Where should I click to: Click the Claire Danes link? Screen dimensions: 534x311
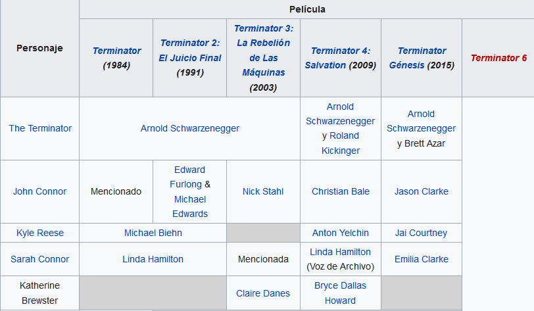click(263, 293)
